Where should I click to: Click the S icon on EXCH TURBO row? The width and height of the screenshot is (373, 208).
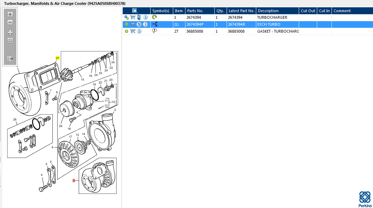click(139, 24)
